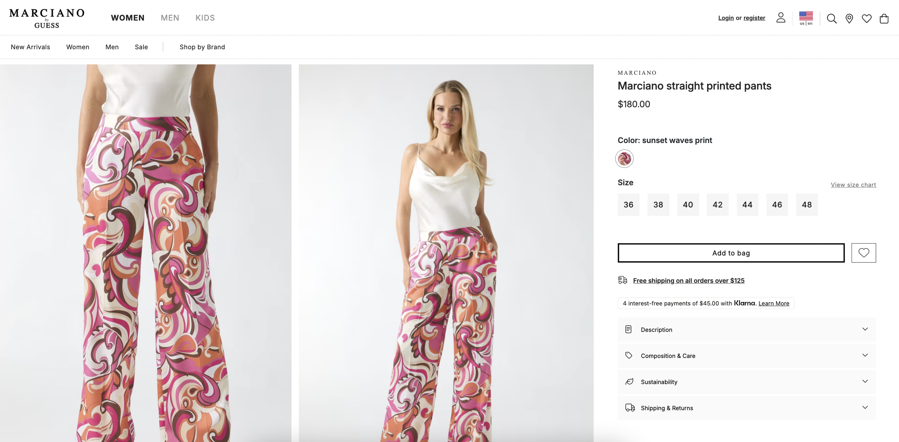Viewport: 899px width, 442px height.
Task: Expand Composition & Care section
Action: 747,356
